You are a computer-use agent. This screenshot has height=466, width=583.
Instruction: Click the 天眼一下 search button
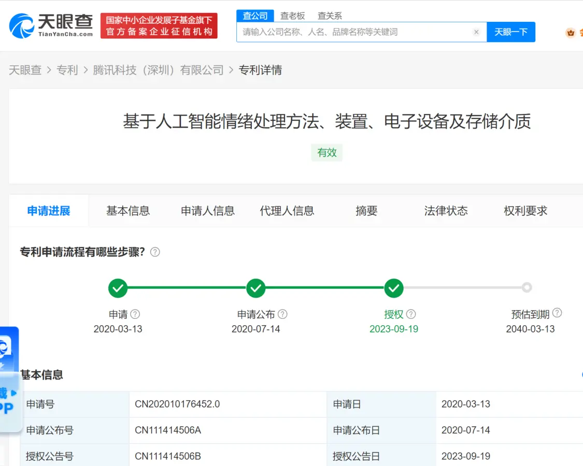[x=511, y=32]
